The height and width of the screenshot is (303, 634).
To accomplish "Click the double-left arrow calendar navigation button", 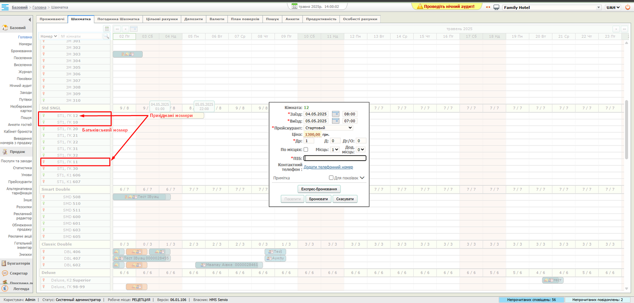I will (x=118, y=29).
